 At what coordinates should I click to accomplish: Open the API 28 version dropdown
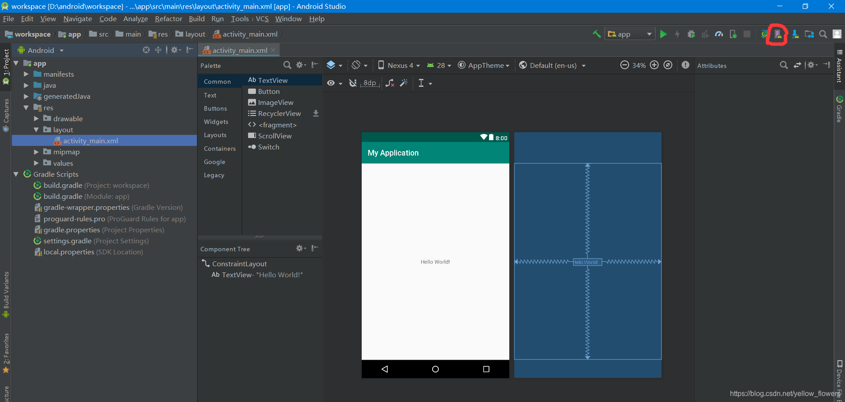click(x=439, y=65)
